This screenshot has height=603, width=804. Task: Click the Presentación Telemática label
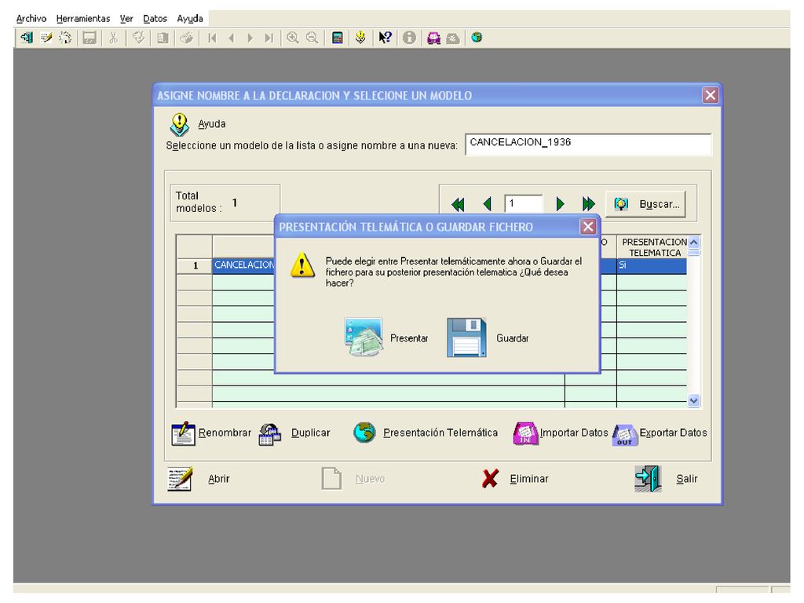(440, 433)
